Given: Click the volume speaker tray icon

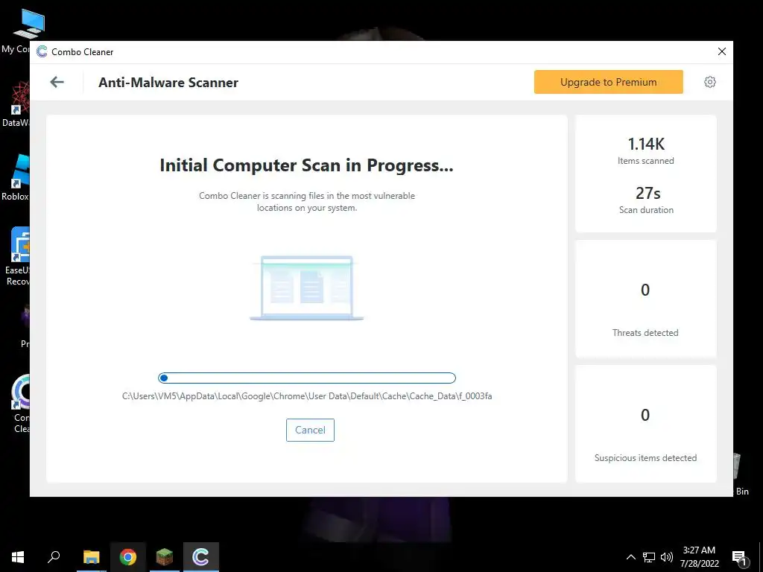Looking at the screenshot, I should click(x=667, y=557).
